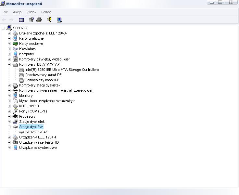Open the Pomoc menu

[x=46, y=12]
